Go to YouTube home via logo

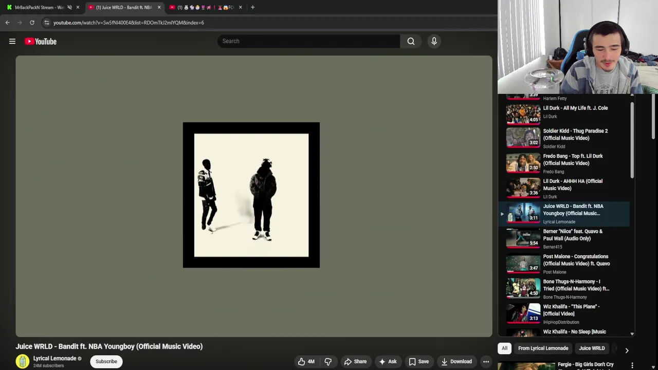pos(41,42)
